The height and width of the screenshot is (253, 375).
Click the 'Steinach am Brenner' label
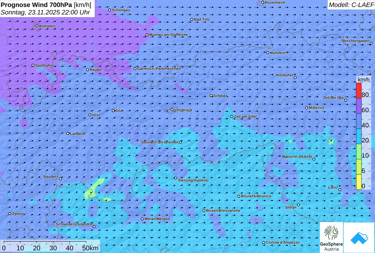pos(160,142)
